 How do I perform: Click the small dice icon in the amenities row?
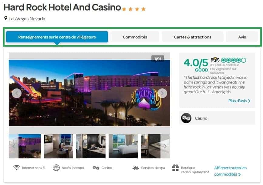pyautogui.click(x=96, y=167)
